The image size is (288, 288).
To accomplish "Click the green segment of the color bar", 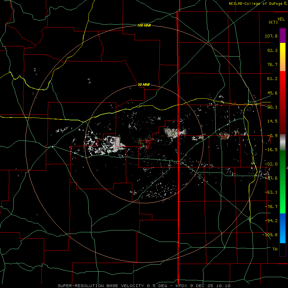I will tap(283, 182).
